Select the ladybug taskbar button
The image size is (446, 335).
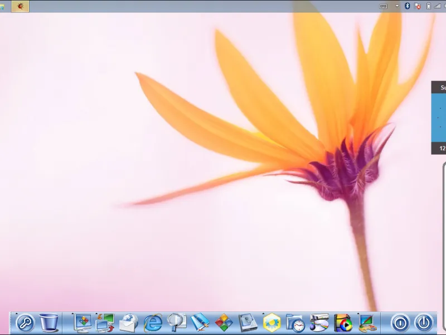pyautogui.click(x=20, y=6)
